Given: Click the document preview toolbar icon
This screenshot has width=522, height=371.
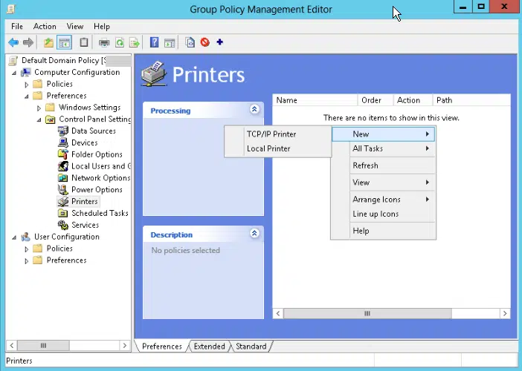Looking at the screenshot, I should pos(190,42).
